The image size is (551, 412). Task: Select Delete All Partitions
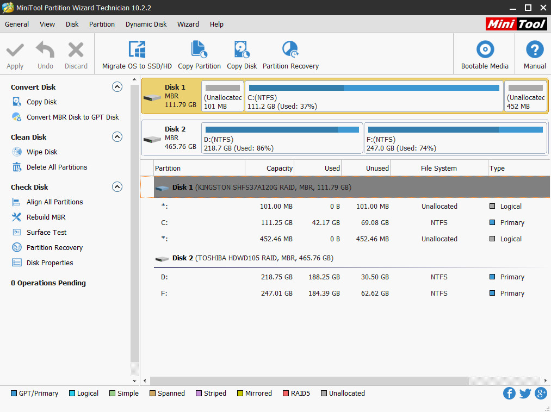(57, 167)
